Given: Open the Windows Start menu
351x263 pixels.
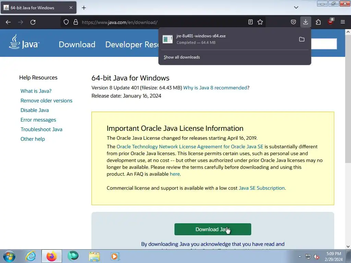Looking at the screenshot, I should pos(9,256).
